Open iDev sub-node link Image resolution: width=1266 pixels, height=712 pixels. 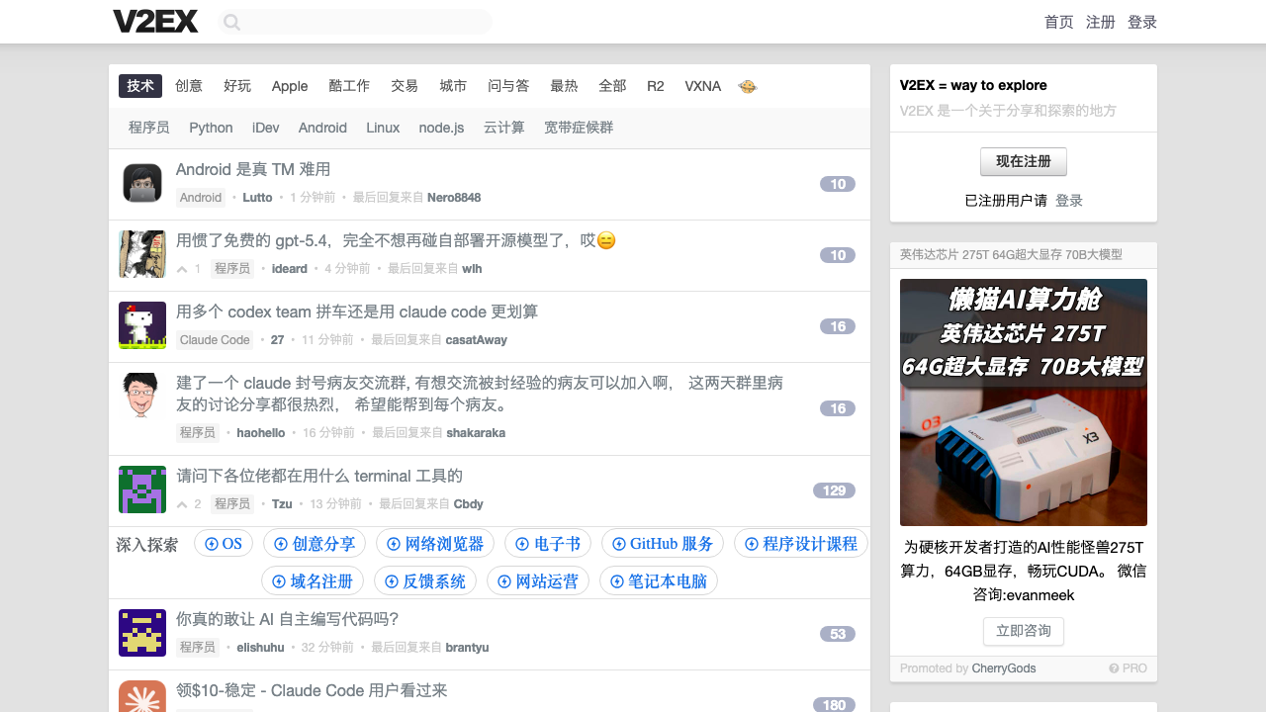click(x=266, y=128)
